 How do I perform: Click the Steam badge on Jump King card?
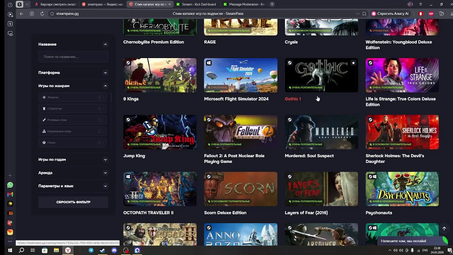[x=128, y=120]
